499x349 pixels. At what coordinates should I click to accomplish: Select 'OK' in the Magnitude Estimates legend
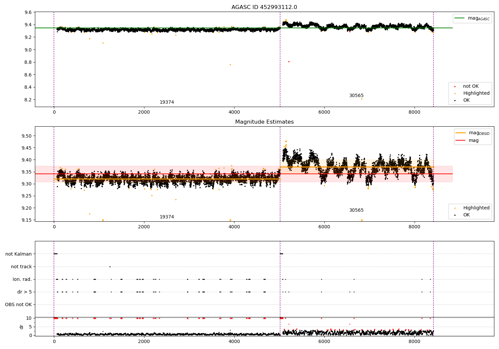[462, 215]
